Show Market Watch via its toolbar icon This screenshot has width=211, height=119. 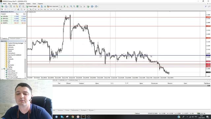pos(11,6)
